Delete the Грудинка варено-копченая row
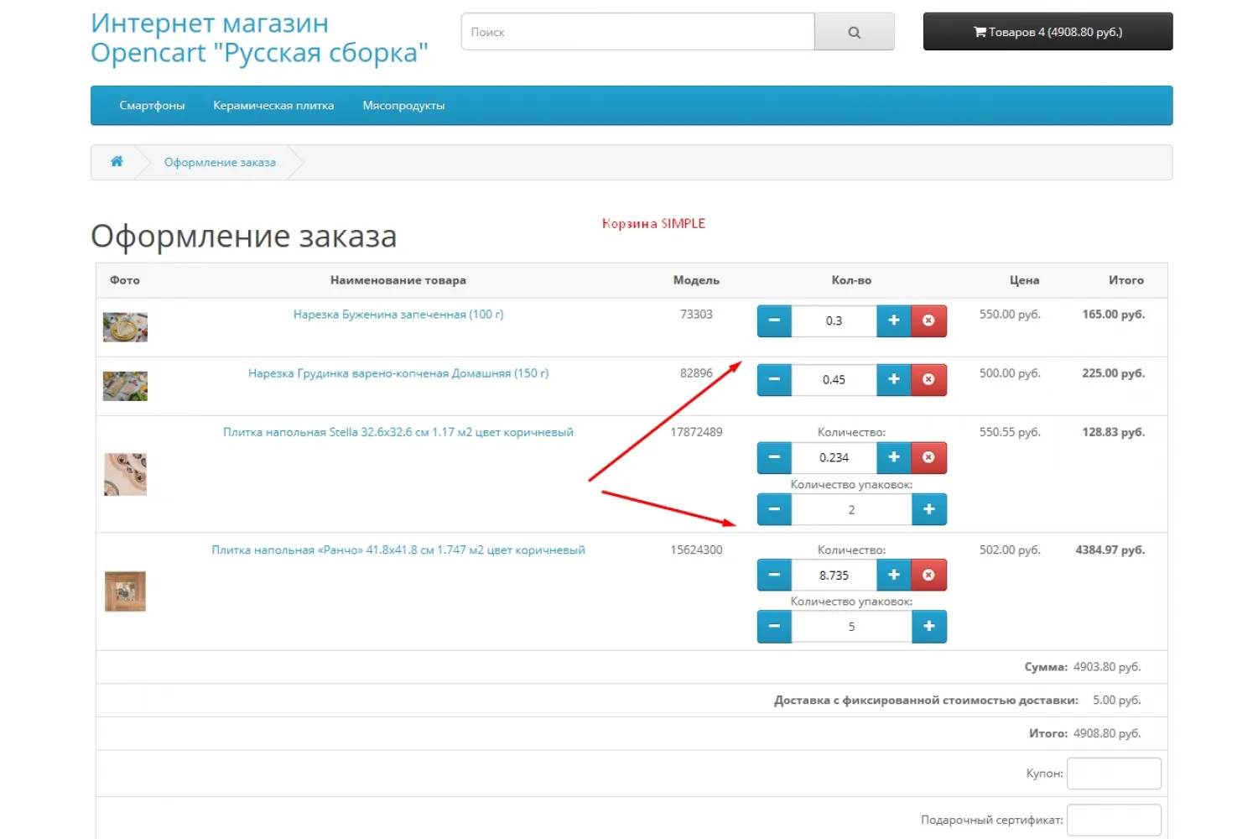 tap(928, 379)
